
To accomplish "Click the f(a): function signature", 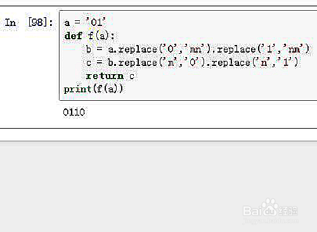I will click(x=101, y=35).
